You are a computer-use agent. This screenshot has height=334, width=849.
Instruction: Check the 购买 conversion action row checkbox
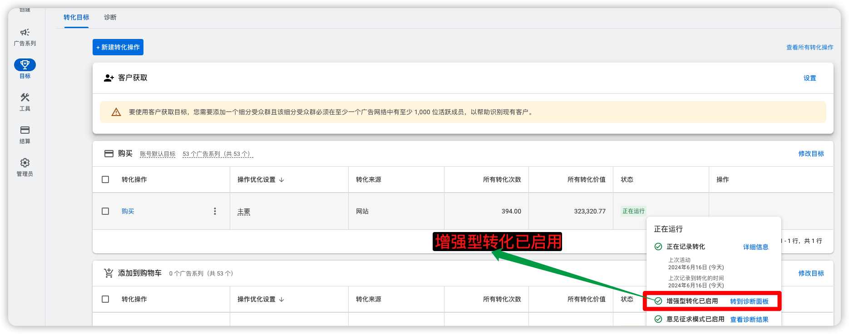point(105,211)
